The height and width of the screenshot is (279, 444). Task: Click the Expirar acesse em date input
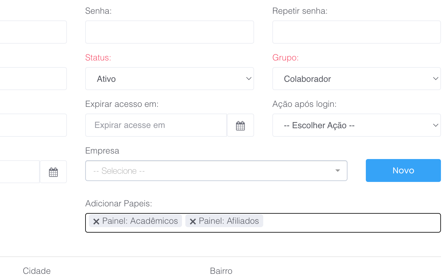tap(156, 125)
